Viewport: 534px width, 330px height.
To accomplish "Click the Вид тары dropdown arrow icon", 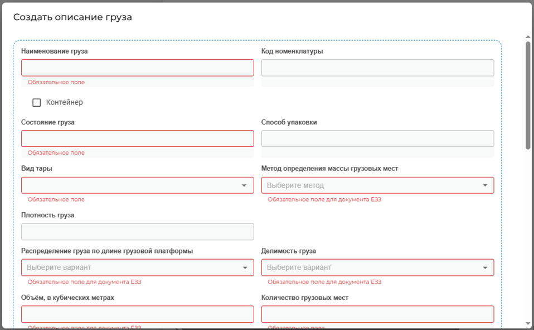I will coord(244,185).
